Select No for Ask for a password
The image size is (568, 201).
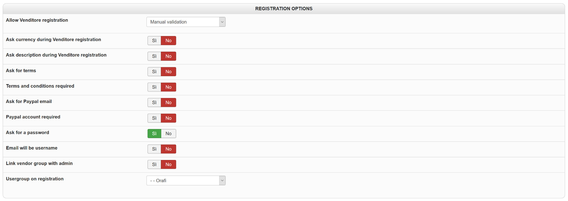click(x=168, y=133)
